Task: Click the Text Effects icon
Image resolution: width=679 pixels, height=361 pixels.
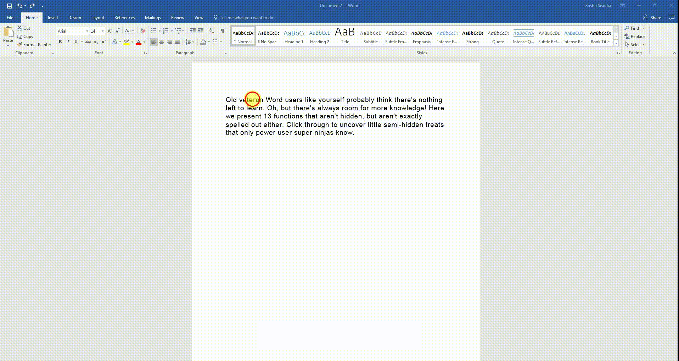Action: [114, 42]
